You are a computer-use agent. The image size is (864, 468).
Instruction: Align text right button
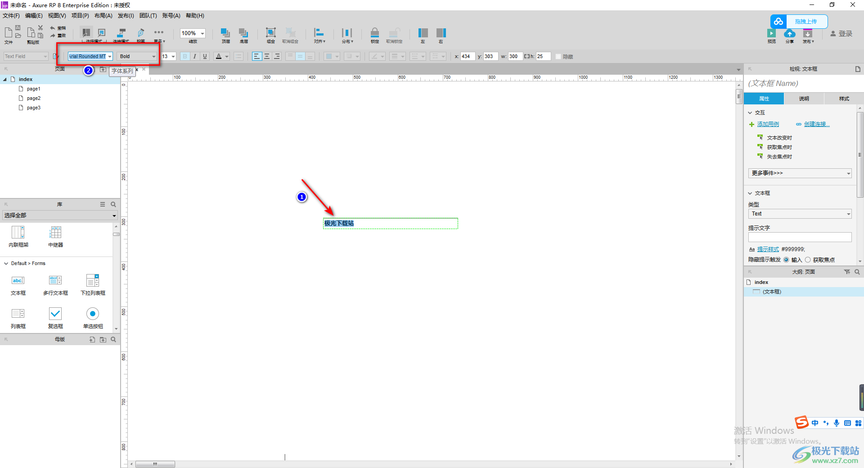277,56
